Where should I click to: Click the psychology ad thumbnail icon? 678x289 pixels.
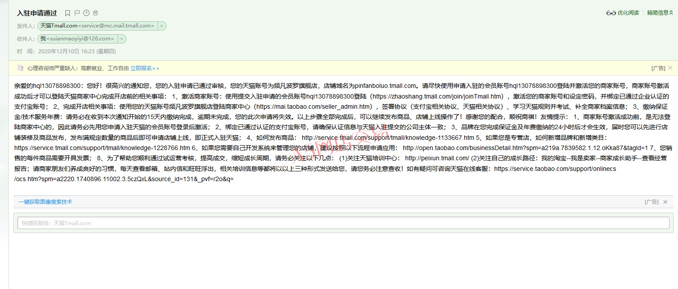20,68
